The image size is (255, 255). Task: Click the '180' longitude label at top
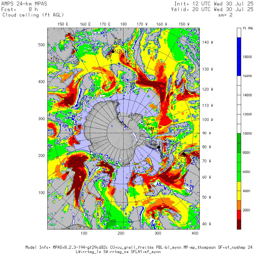(x=124, y=24)
